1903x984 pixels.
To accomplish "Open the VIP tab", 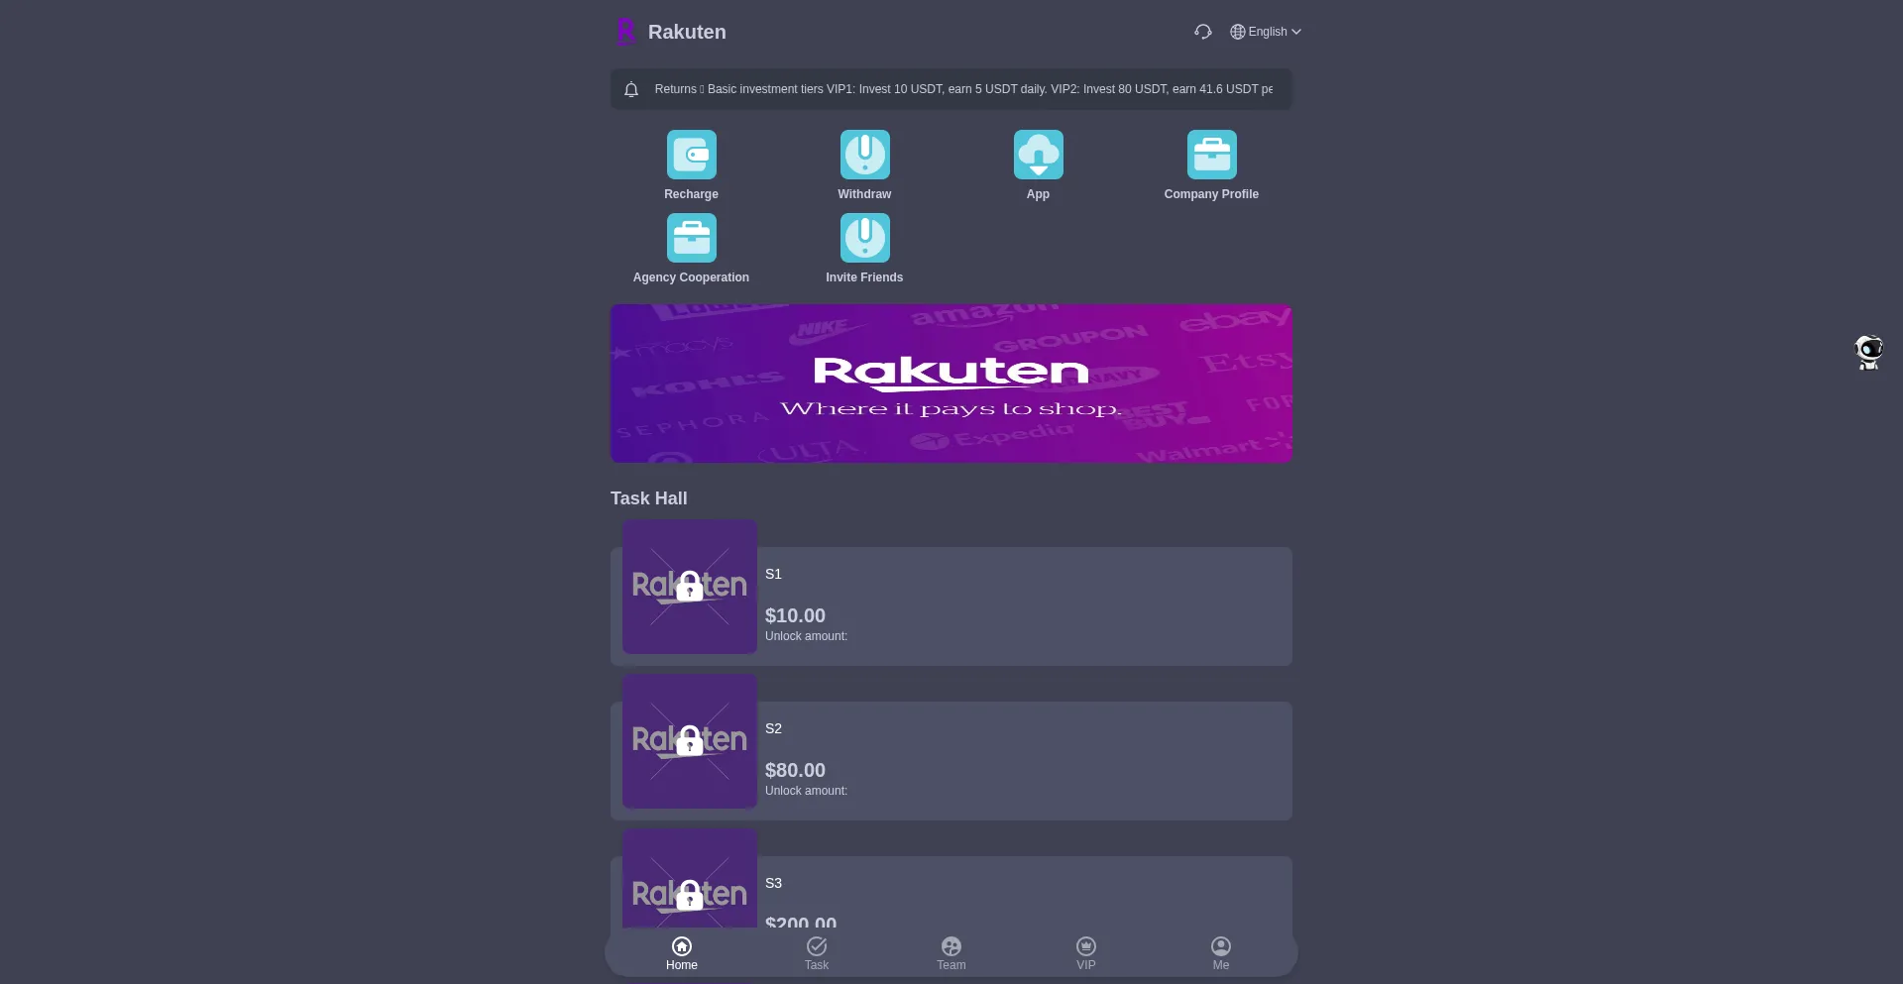I will (x=1086, y=953).
